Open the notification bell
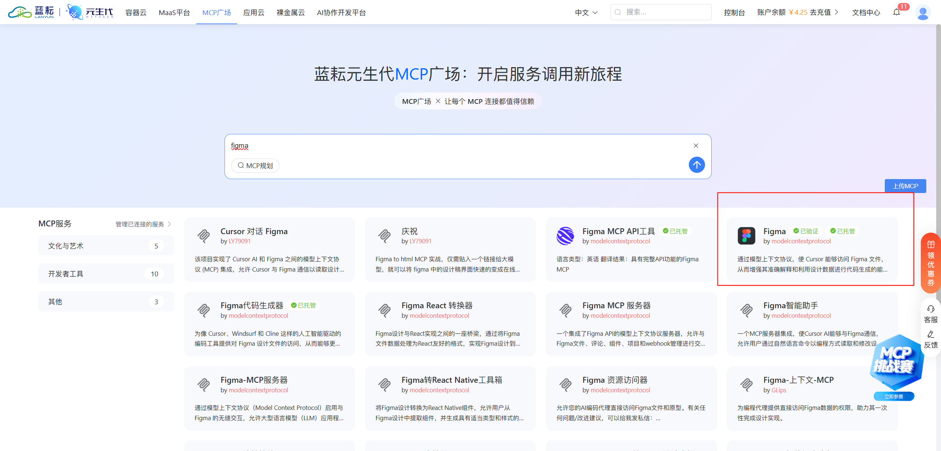941x451 pixels. tap(897, 12)
